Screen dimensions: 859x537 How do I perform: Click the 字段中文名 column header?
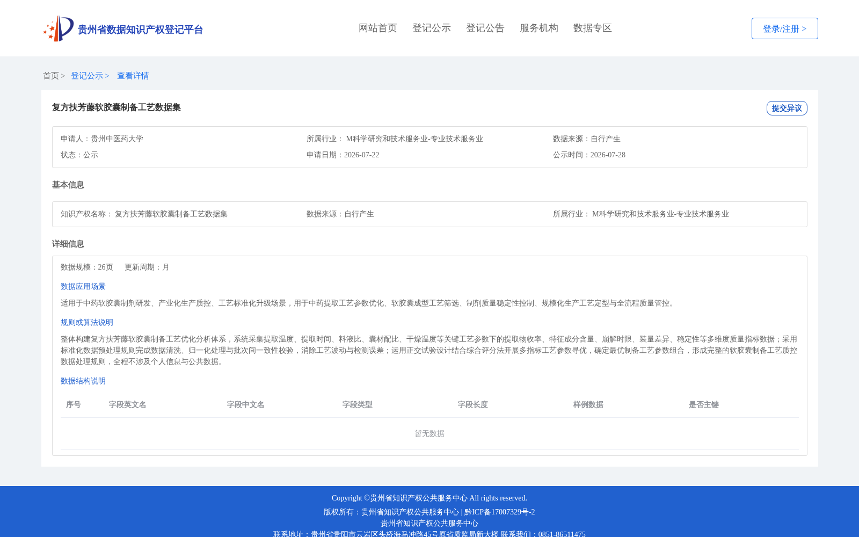(246, 404)
